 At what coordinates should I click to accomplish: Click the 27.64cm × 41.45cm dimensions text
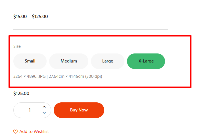tap(66, 76)
